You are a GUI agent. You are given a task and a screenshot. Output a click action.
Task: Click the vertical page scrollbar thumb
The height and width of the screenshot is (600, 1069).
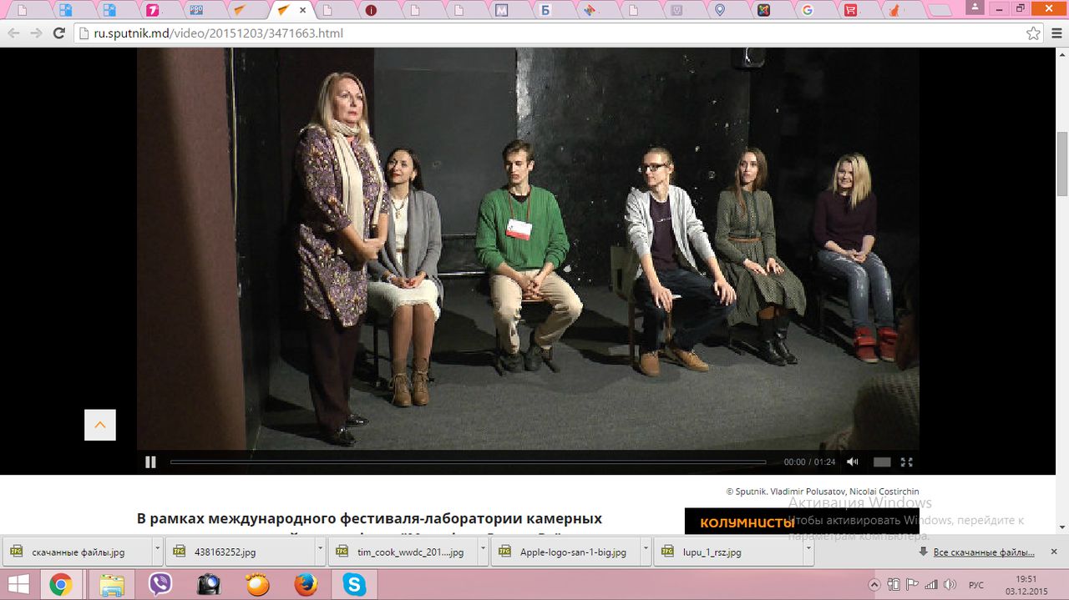(1062, 164)
